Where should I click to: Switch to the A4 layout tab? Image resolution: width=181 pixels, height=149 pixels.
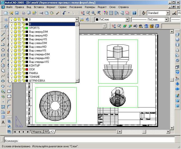pyautogui.click(x=46, y=132)
